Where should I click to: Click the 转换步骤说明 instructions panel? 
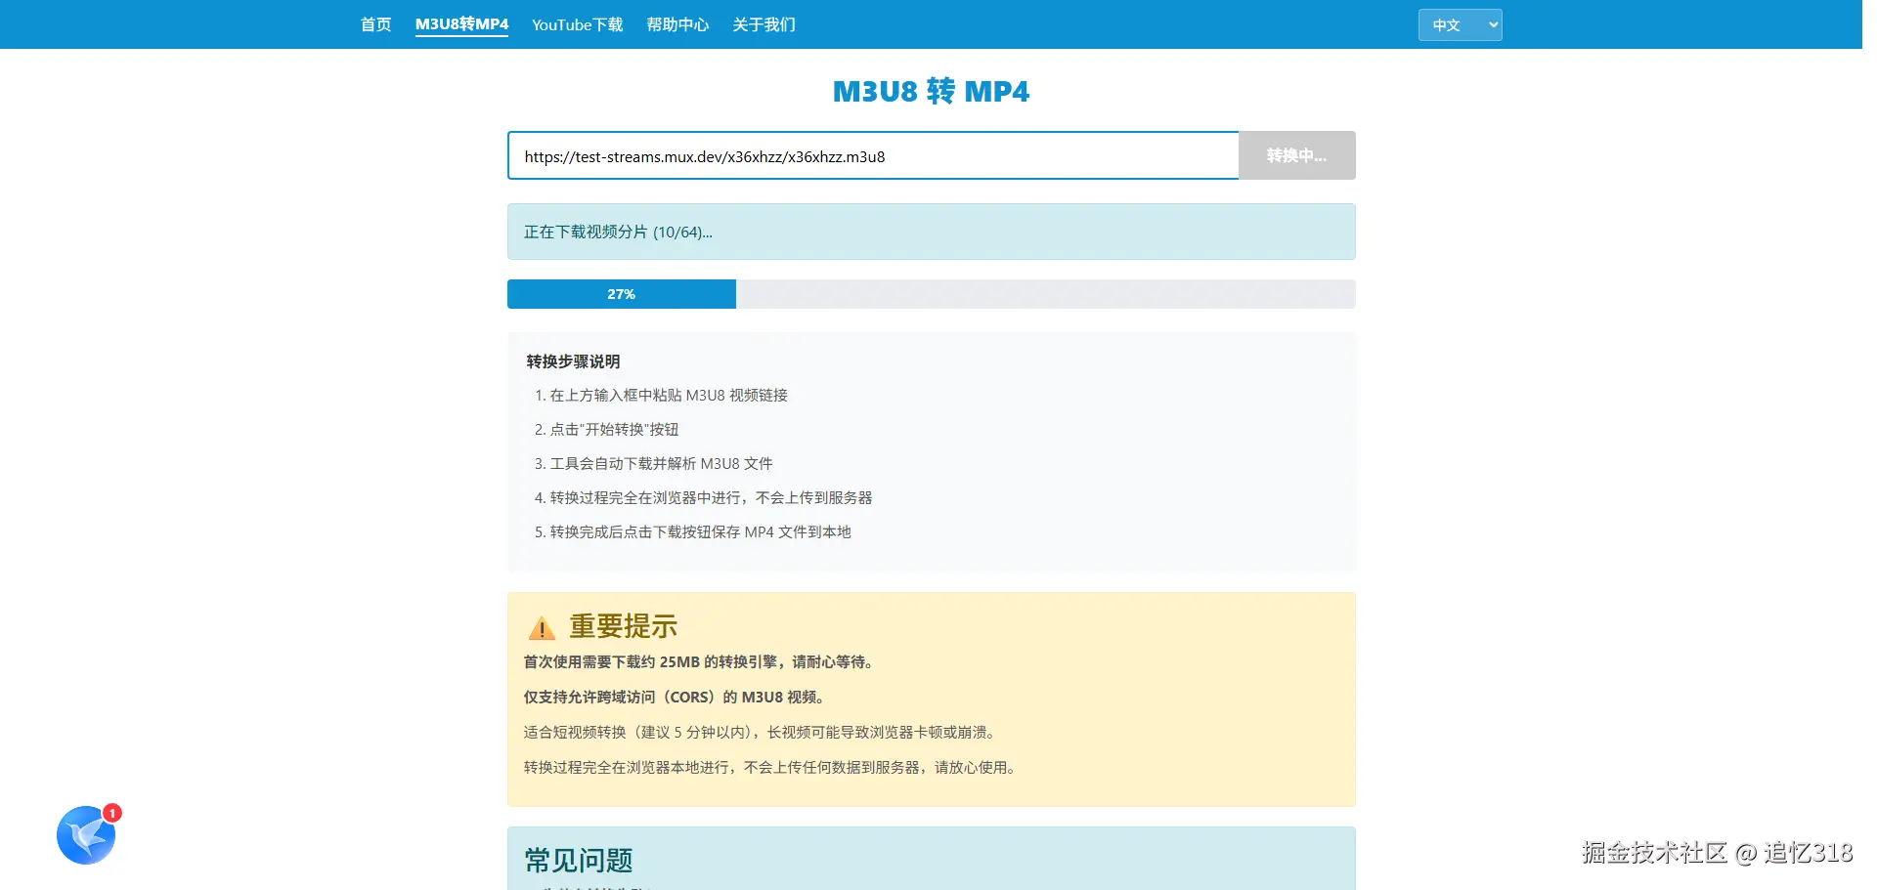pyautogui.click(x=930, y=451)
